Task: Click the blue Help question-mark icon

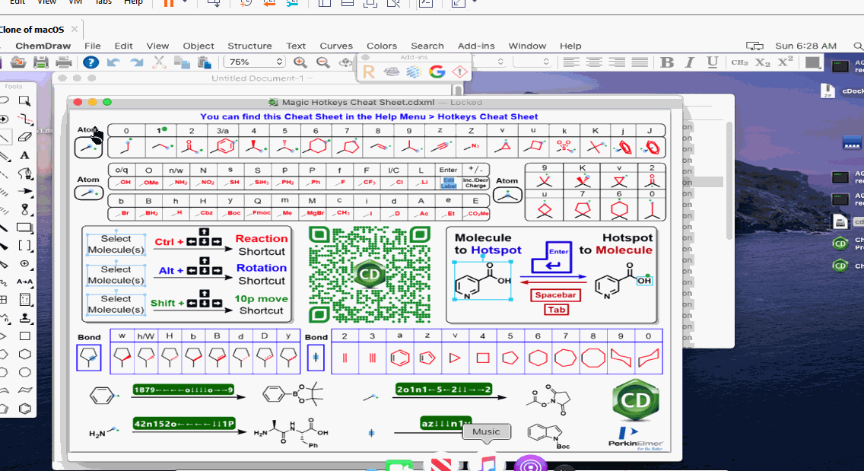Action: pos(90,63)
